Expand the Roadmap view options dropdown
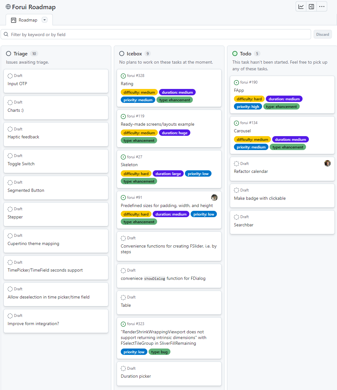Viewport: 337px width, 390px height. click(45, 20)
